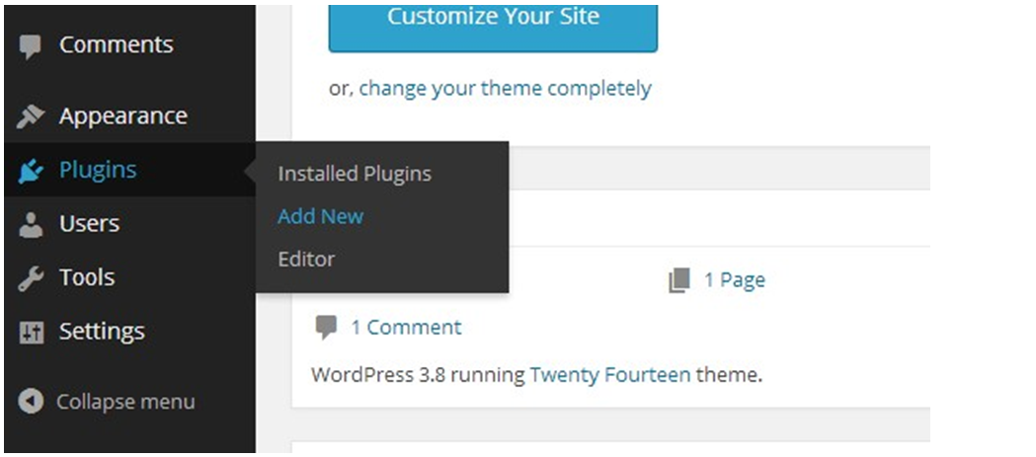This screenshot has width=1036, height=457.
Task: Open Installed Plugins from the submenu
Action: (355, 174)
